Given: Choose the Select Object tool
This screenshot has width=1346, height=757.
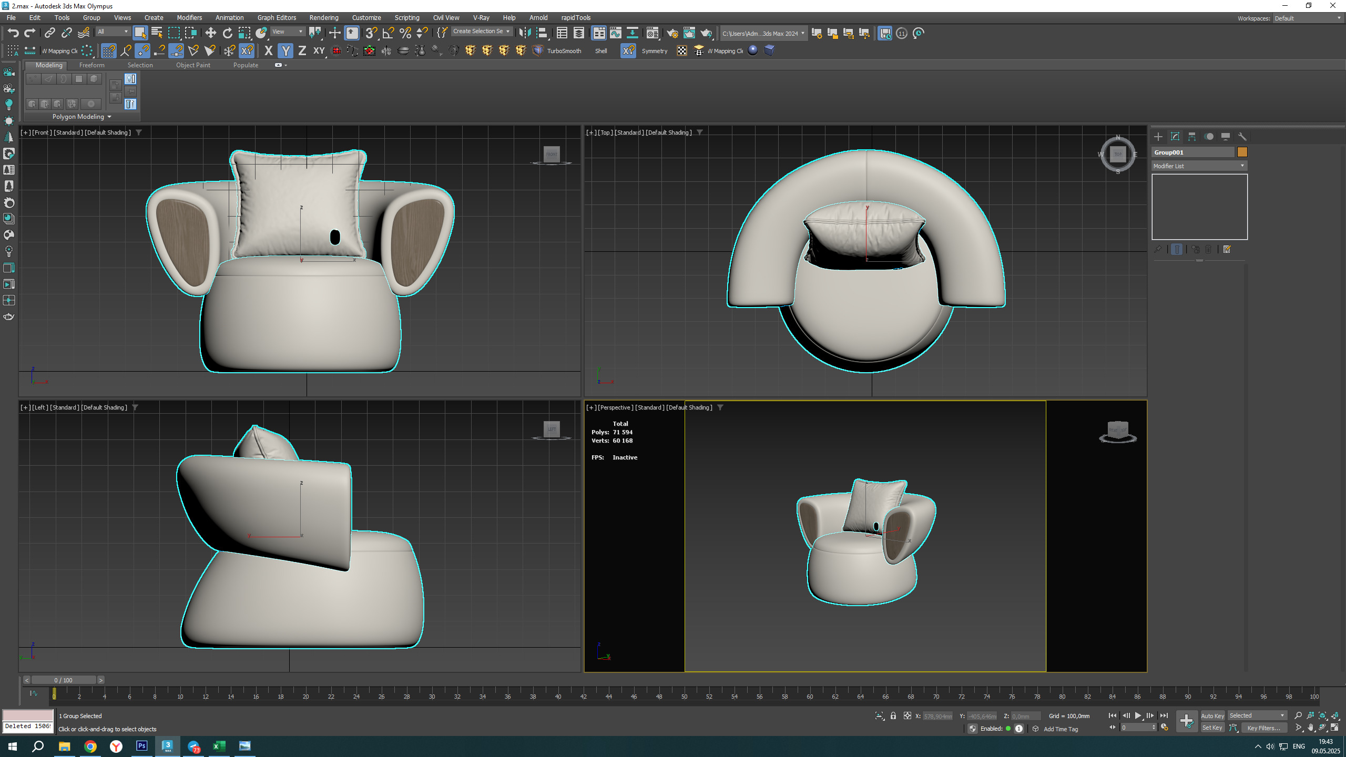Looking at the screenshot, I should [x=140, y=33].
